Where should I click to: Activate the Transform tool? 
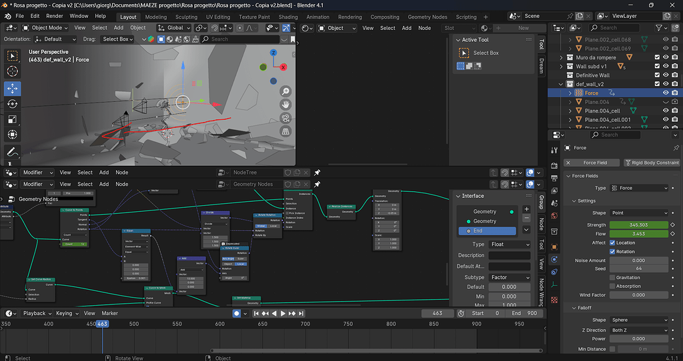click(12, 135)
